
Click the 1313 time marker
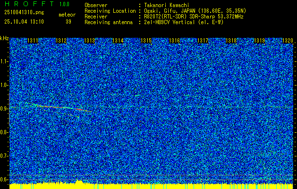click(89, 41)
